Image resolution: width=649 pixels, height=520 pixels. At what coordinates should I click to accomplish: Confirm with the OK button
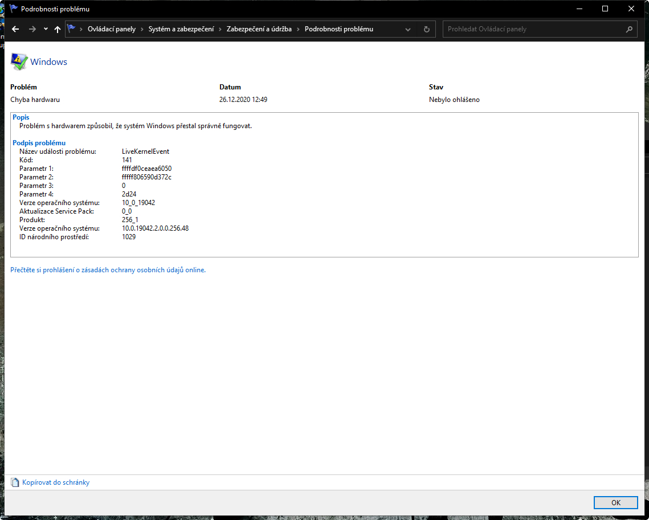(x=615, y=502)
